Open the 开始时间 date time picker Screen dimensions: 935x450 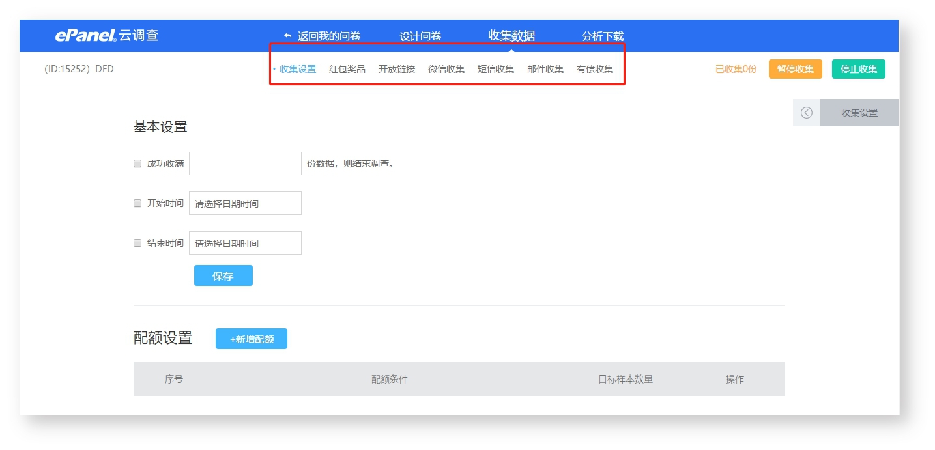(245, 203)
